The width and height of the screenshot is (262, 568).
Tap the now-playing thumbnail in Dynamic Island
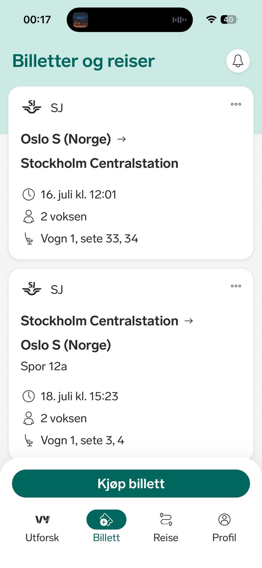81,20
